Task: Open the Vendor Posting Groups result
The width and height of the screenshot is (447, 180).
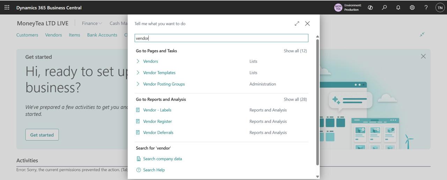Action: (164, 84)
